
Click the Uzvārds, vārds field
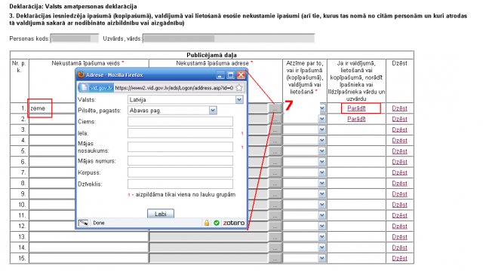(x=228, y=38)
